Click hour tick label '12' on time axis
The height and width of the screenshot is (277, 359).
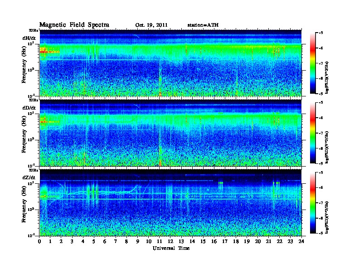pyautogui.click(x=170, y=241)
